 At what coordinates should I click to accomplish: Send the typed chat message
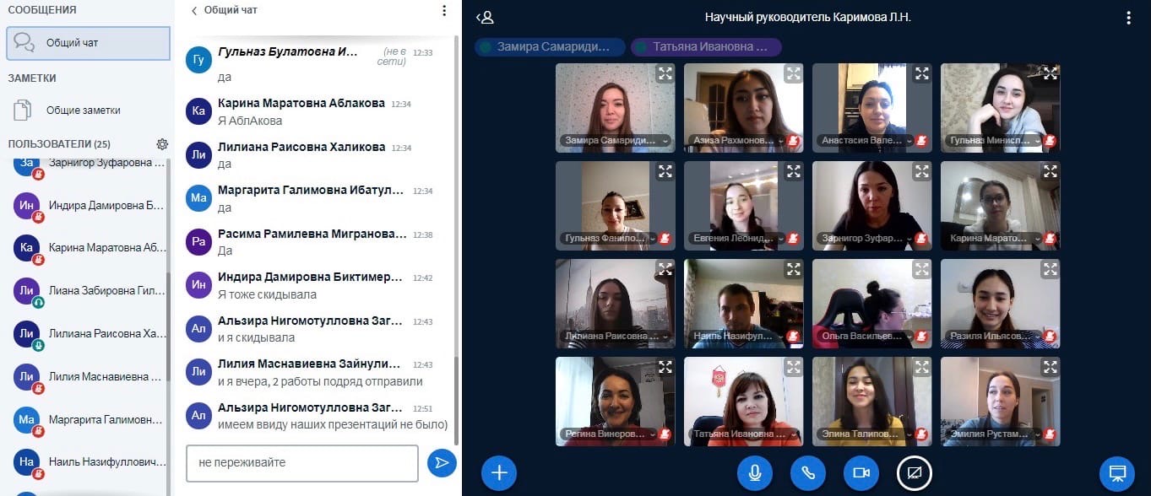[441, 462]
